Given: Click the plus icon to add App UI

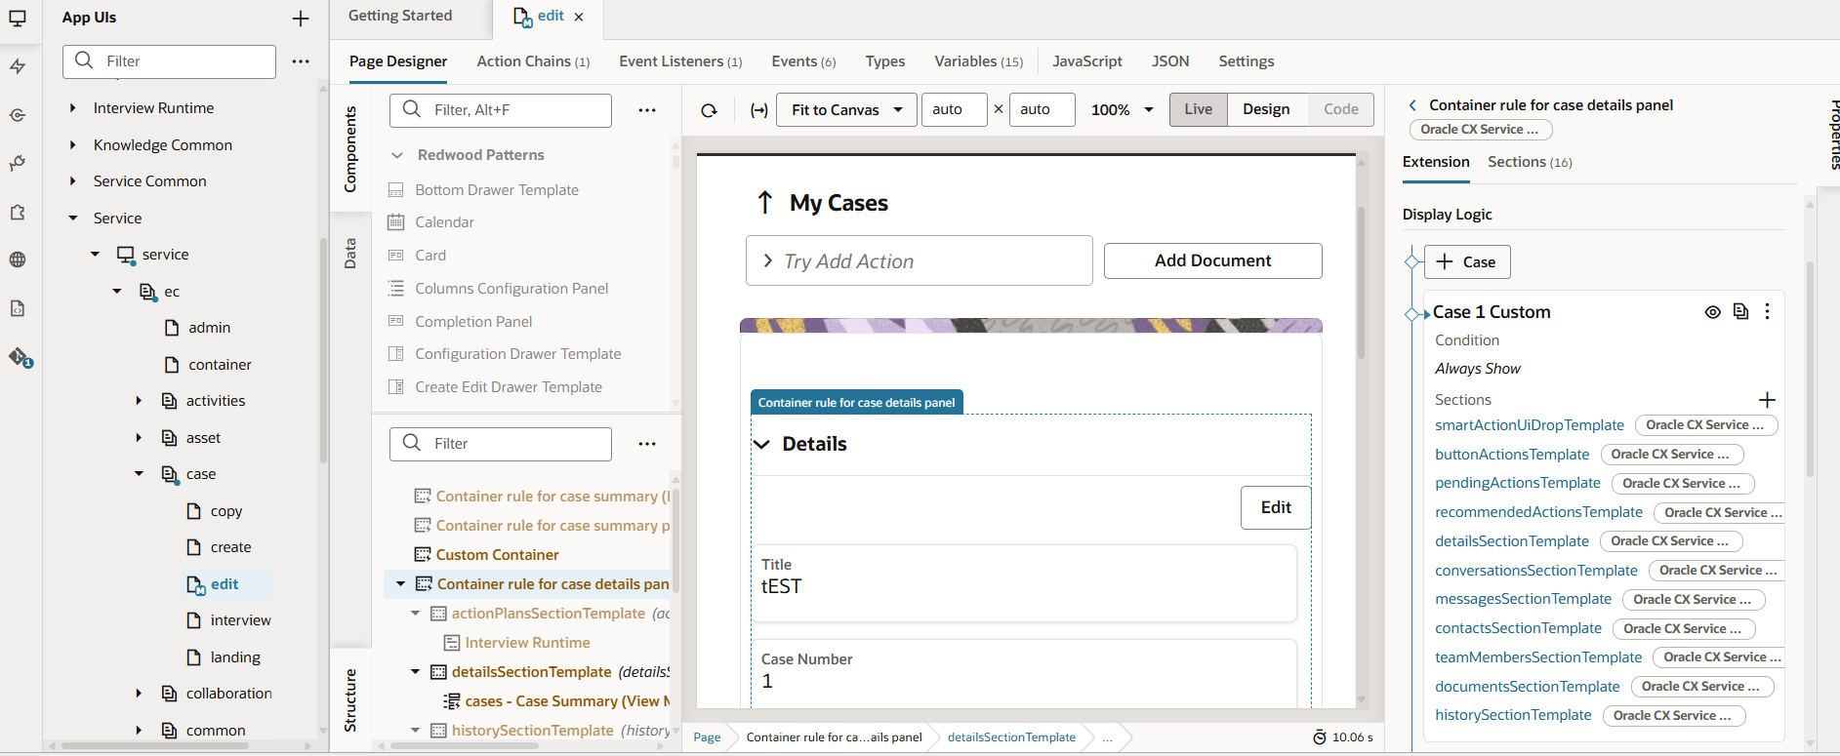Looking at the screenshot, I should pyautogui.click(x=301, y=19).
